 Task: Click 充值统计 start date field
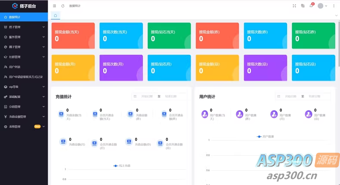point(147,96)
